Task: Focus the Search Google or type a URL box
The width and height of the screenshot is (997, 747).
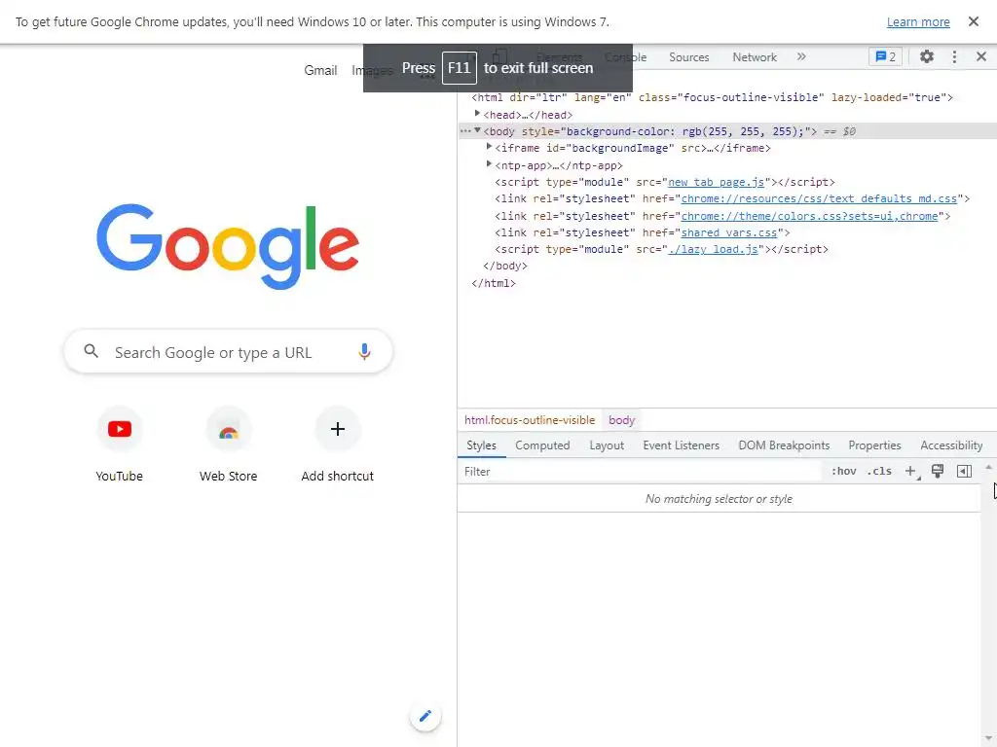Action: pyautogui.click(x=228, y=352)
